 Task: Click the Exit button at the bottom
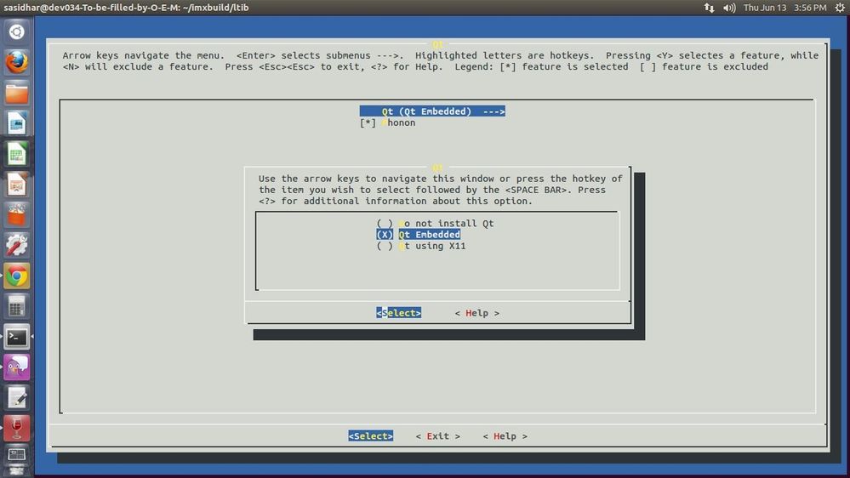point(438,436)
